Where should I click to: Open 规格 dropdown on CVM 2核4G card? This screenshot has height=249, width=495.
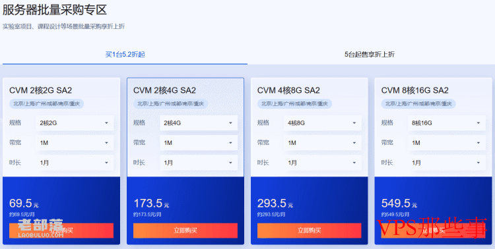199,123
